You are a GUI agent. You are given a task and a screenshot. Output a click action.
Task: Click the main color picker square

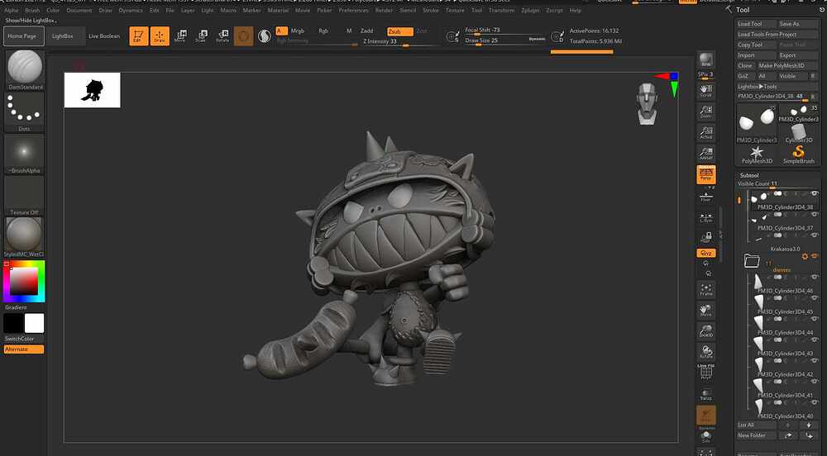coord(24,281)
